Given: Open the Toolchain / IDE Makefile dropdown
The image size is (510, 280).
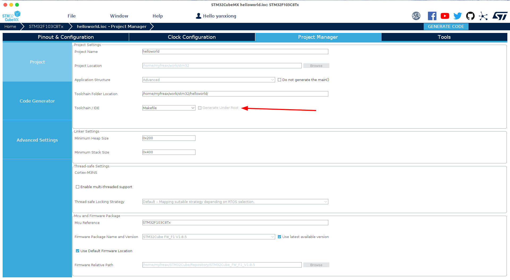Looking at the screenshot, I should 169,108.
